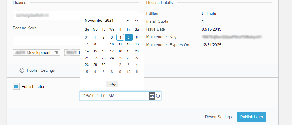Screen dimensions: 292x125
Task: Click the Development feature key tag
Action: [36, 53]
